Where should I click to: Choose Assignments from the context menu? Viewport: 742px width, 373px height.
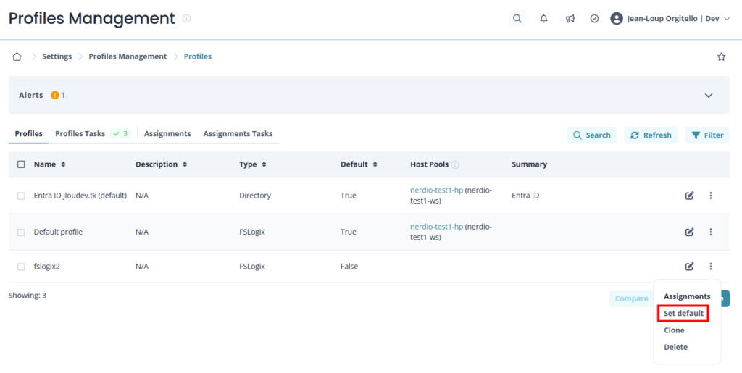[x=687, y=296]
